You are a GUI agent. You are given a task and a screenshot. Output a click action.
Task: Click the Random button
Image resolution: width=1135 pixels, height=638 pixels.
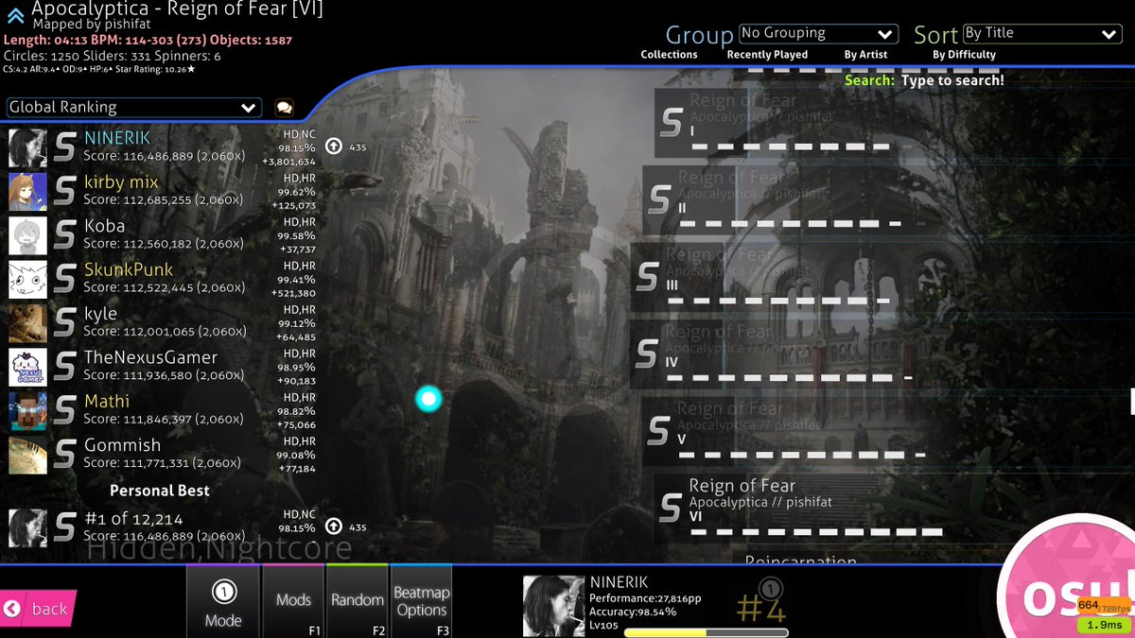click(357, 600)
